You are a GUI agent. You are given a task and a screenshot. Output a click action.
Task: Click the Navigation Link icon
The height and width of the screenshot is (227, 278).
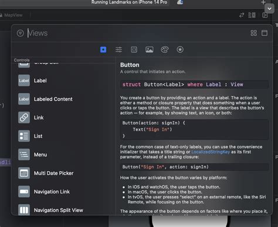(24, 192)
